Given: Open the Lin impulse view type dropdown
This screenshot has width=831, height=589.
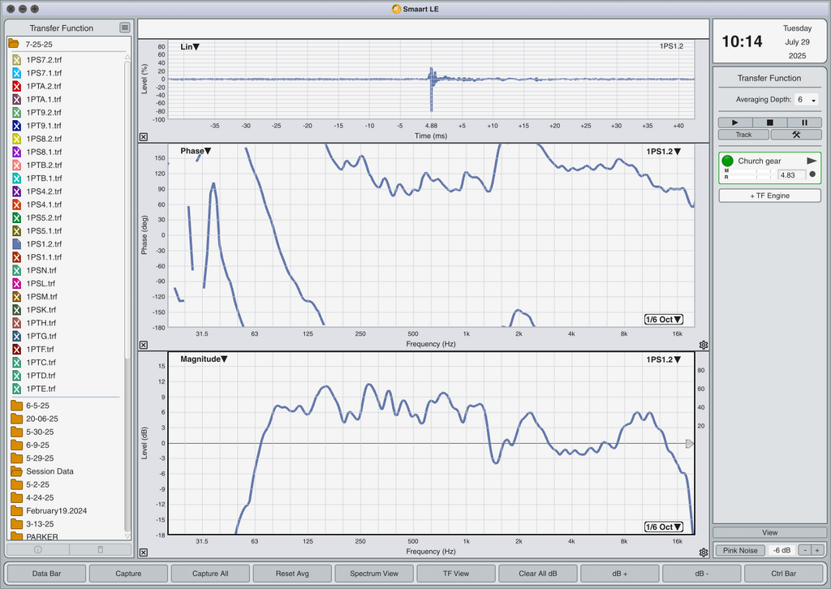Looking at the screenshot, I should point(190,46).
